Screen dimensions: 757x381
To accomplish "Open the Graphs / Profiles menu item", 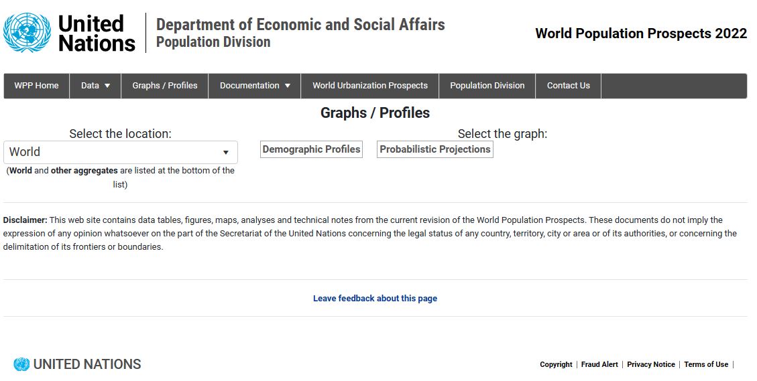I will point(165,85).
